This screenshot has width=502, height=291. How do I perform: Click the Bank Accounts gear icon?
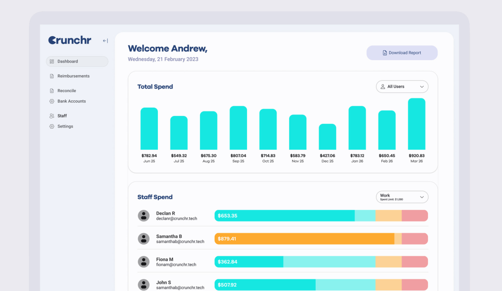coord(52,101)
